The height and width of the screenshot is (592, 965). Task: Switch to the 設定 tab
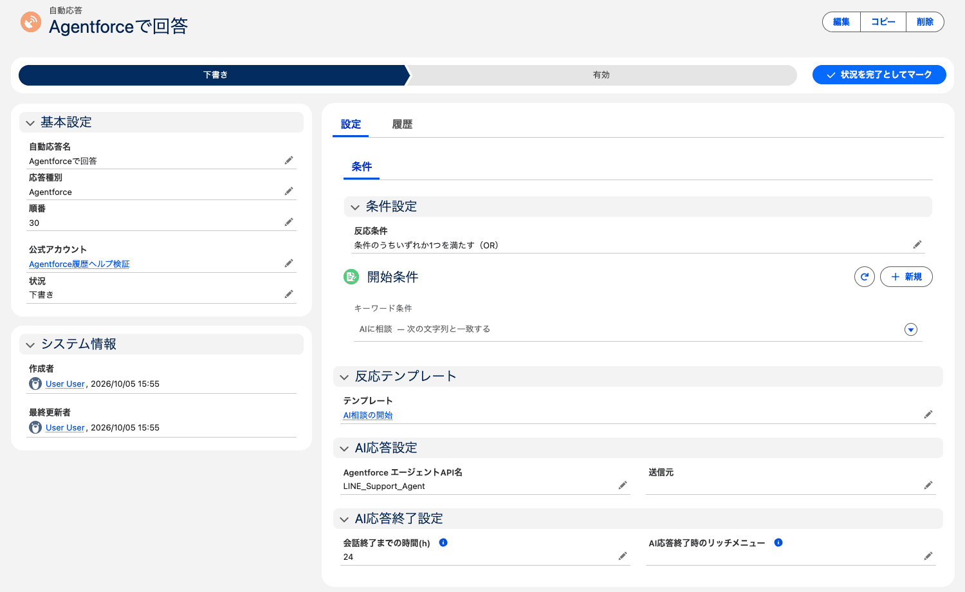tap(351, 124)
